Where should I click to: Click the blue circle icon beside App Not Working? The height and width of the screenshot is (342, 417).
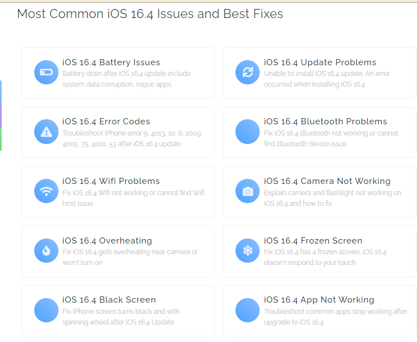pos(248,310)
